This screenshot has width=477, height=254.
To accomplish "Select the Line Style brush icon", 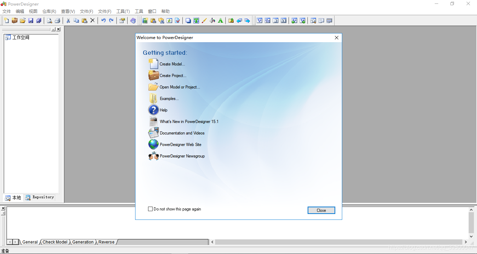I will pos(204,21).
